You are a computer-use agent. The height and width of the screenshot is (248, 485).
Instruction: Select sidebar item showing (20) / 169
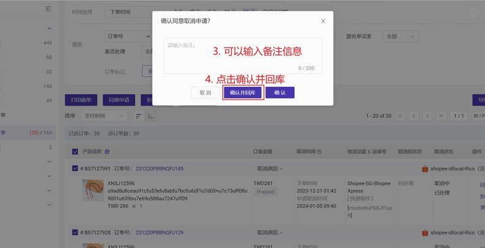point(28,133)
